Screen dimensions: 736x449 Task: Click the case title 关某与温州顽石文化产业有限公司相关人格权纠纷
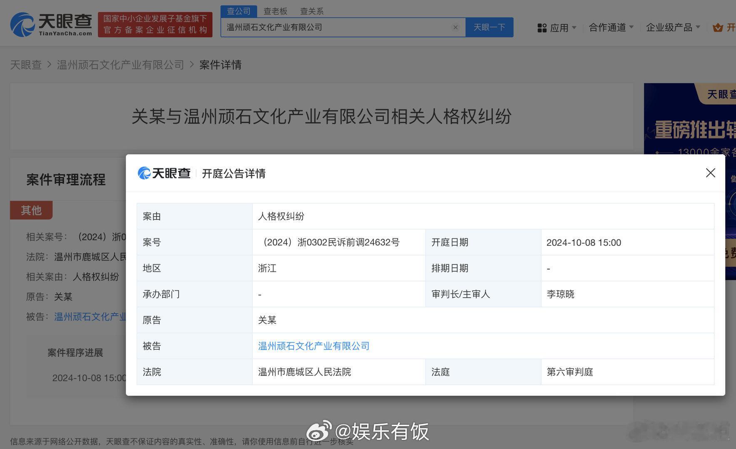click(321, 116)
